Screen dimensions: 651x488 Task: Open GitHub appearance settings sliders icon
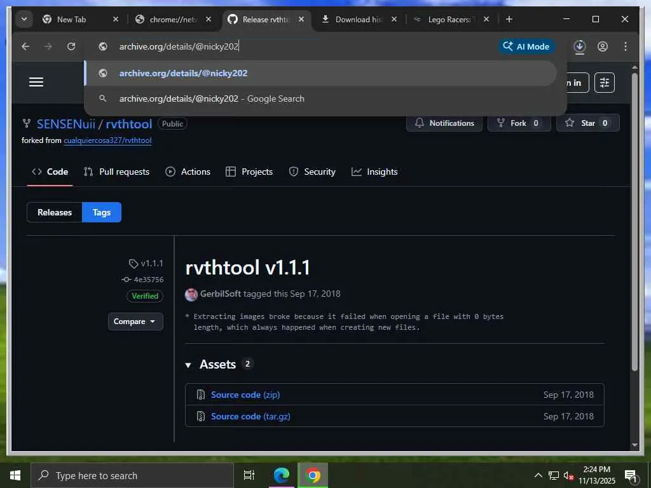[x=605, y=83]
